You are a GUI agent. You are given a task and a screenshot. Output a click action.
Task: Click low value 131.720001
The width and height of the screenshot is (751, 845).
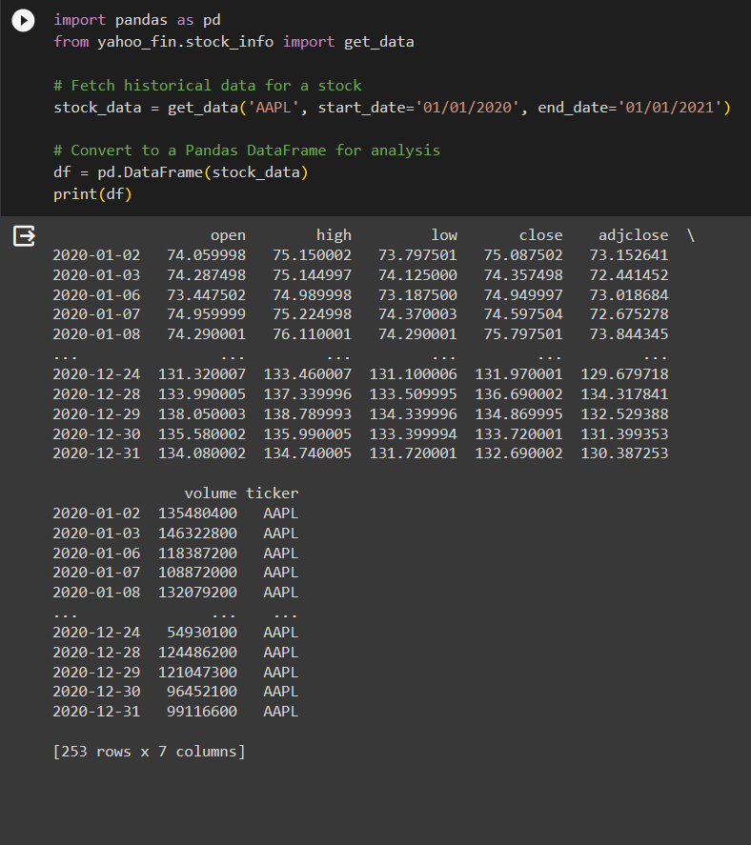pos(413,453)
